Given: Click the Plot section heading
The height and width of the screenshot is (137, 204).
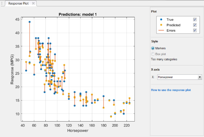Looking at the screenshot, I should coord(154,12).
